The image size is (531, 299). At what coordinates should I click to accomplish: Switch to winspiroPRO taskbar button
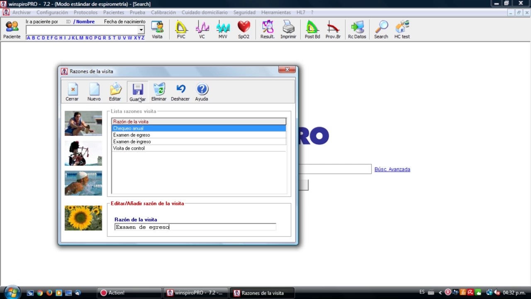click(195, 293)
